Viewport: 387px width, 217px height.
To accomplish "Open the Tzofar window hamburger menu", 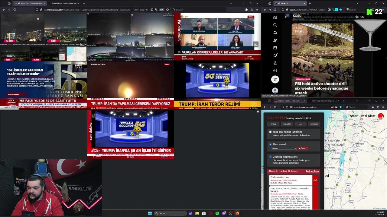I will [383, 107].
